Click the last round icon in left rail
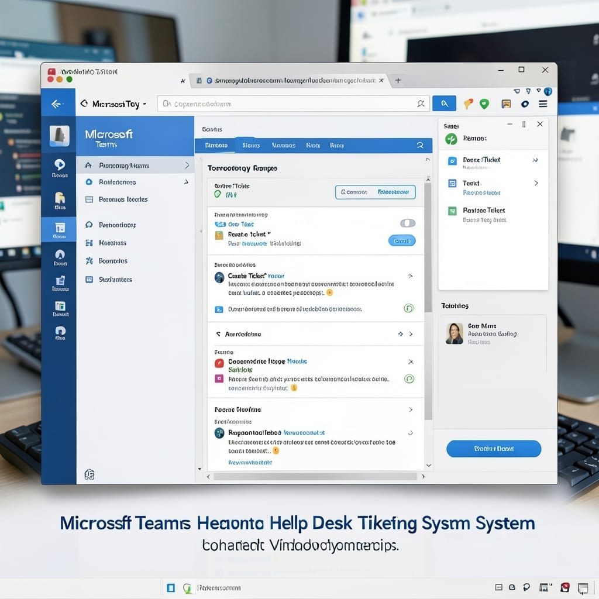This screenshot has width=599, height=599. (x=60, y=333)
